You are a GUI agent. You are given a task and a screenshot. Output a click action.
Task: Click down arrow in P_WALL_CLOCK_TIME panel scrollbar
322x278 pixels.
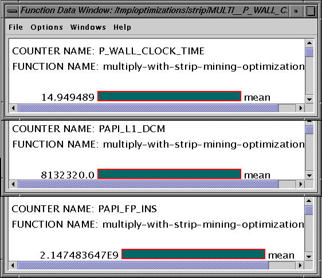(309, 99)
